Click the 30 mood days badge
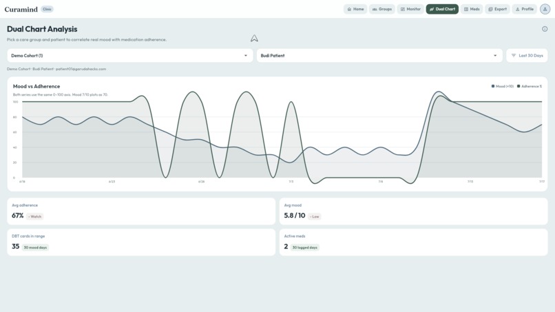555x312 pixels. tap(35, 247)
